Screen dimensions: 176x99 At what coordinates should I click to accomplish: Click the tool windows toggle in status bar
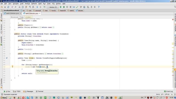2,94
